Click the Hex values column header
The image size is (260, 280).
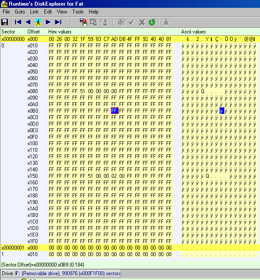pyautogui.click(x=60, y=32)
